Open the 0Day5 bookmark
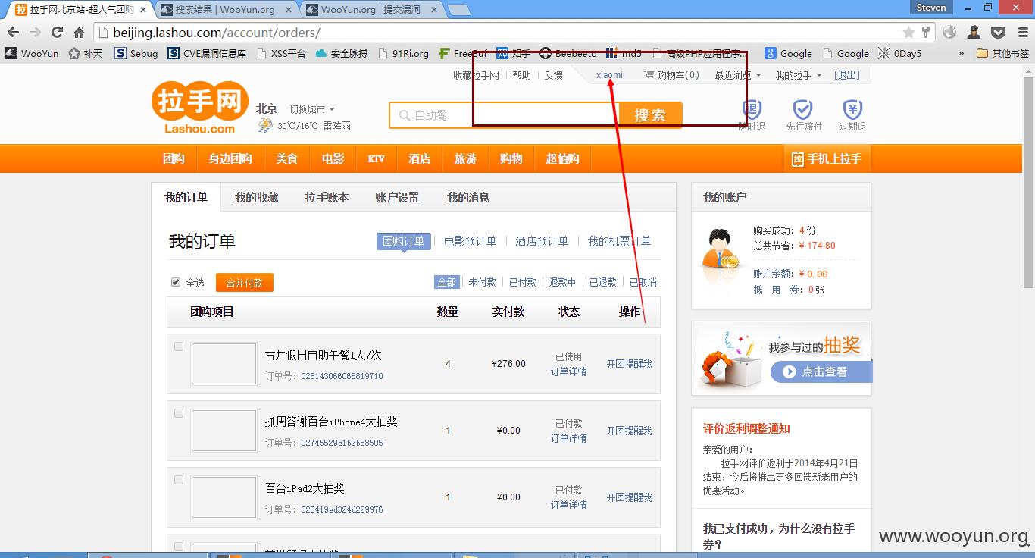 (x=899, y=53)
